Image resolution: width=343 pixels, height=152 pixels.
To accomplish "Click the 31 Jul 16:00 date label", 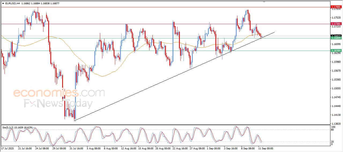I will [76, 148].
